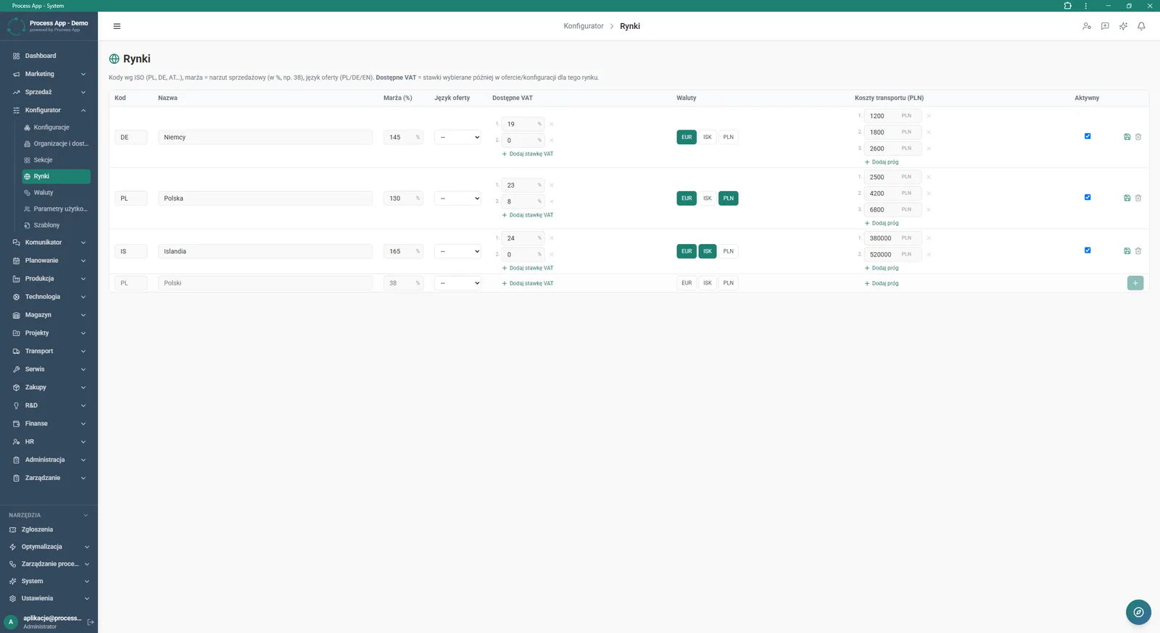Expand the Finanse sidebar section

point(49,424)
